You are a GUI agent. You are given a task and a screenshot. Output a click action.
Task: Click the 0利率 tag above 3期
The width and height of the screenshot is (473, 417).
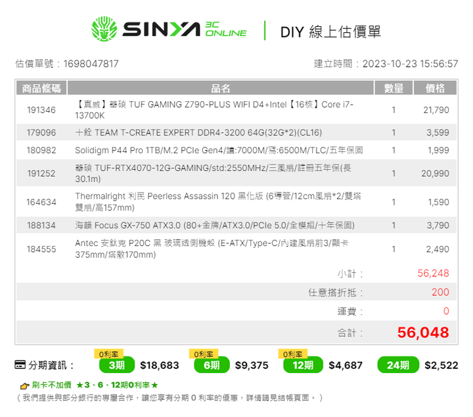(x=108, y=354)
